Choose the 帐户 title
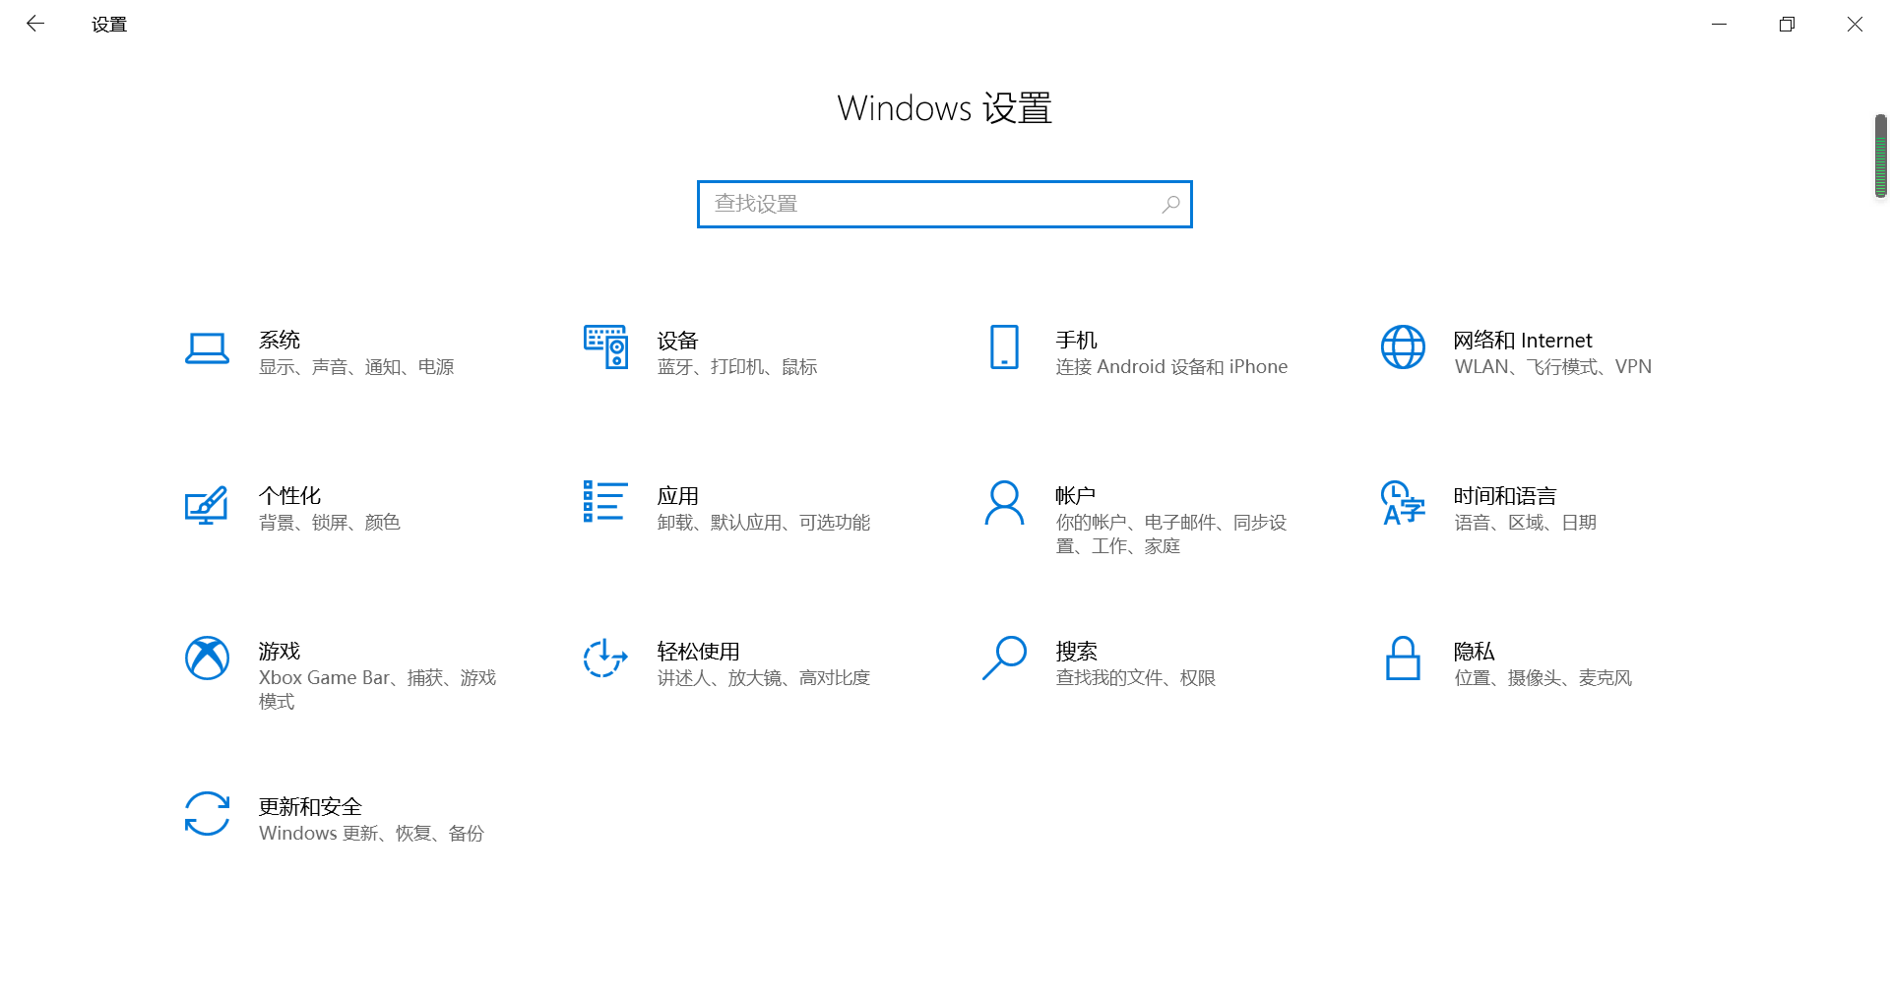 tap(1075, 495)
